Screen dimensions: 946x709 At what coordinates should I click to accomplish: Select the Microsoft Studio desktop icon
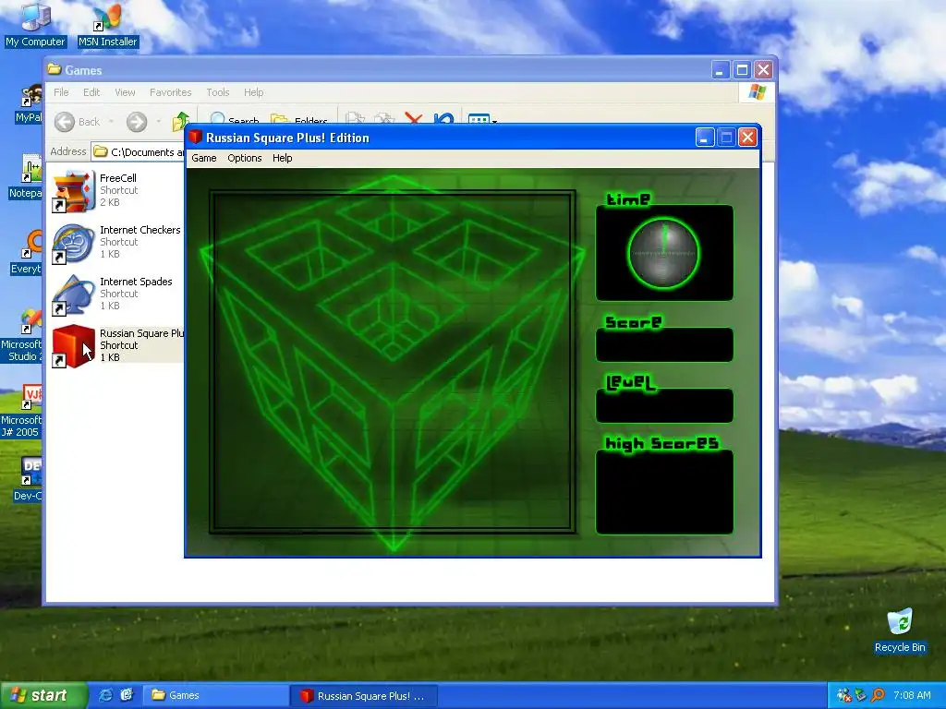coord(21,335)
